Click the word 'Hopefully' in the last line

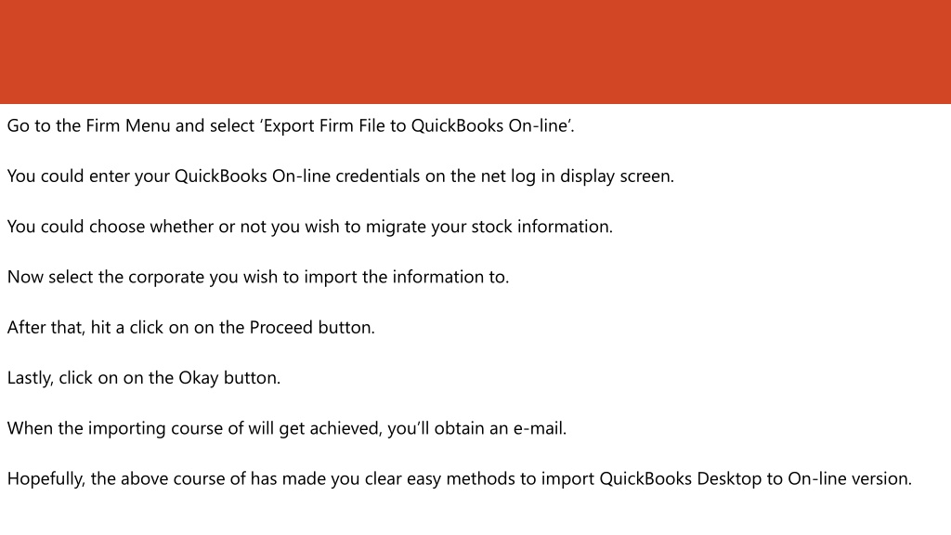pos(45,479)
